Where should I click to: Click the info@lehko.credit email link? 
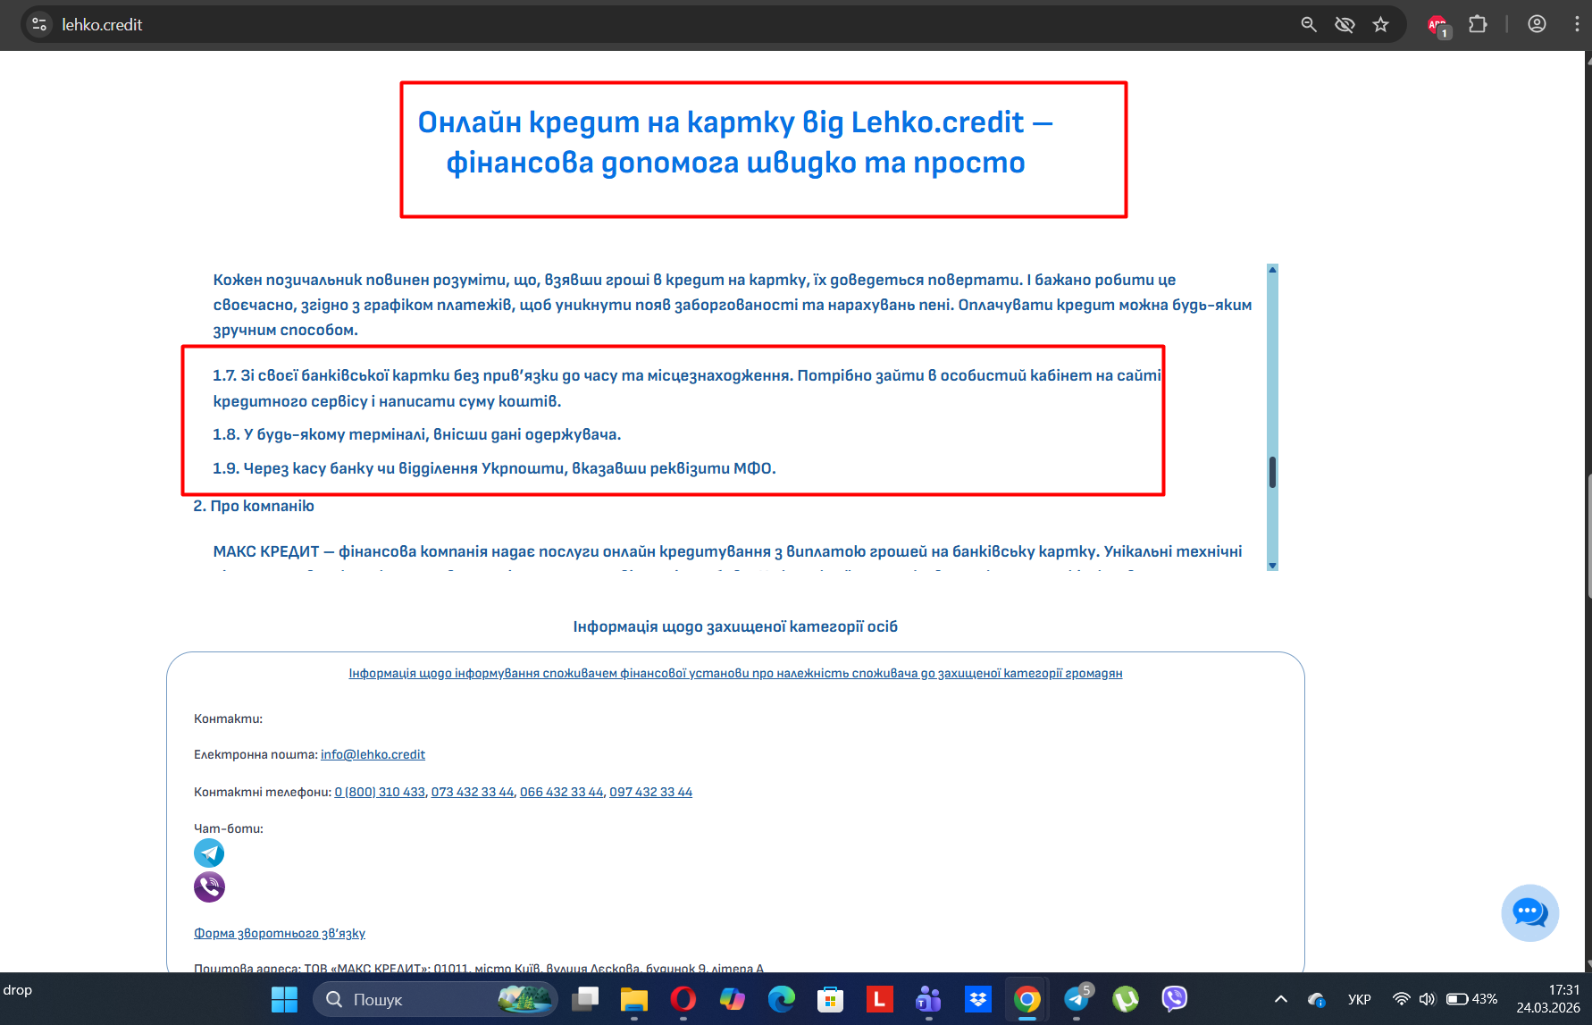[x=373, y=754]
